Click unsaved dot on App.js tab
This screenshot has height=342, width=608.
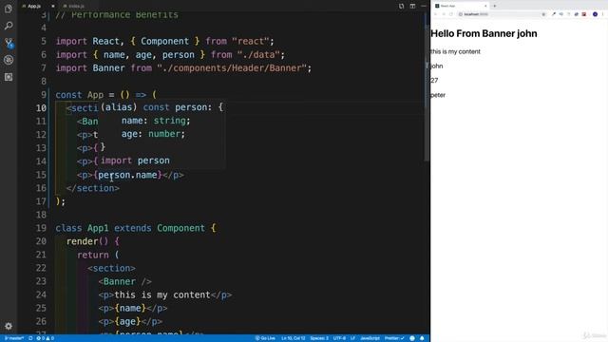[53, 7]
